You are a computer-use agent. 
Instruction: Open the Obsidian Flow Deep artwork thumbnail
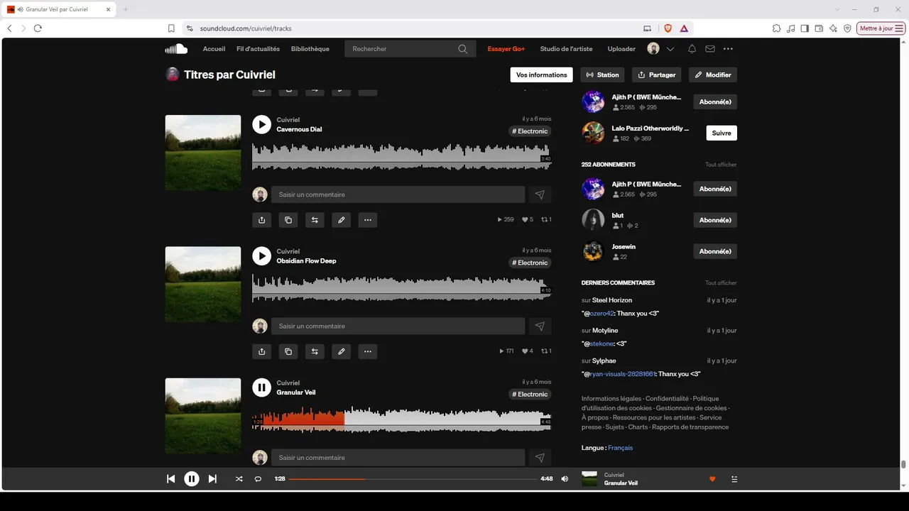[x=203, y=284]
